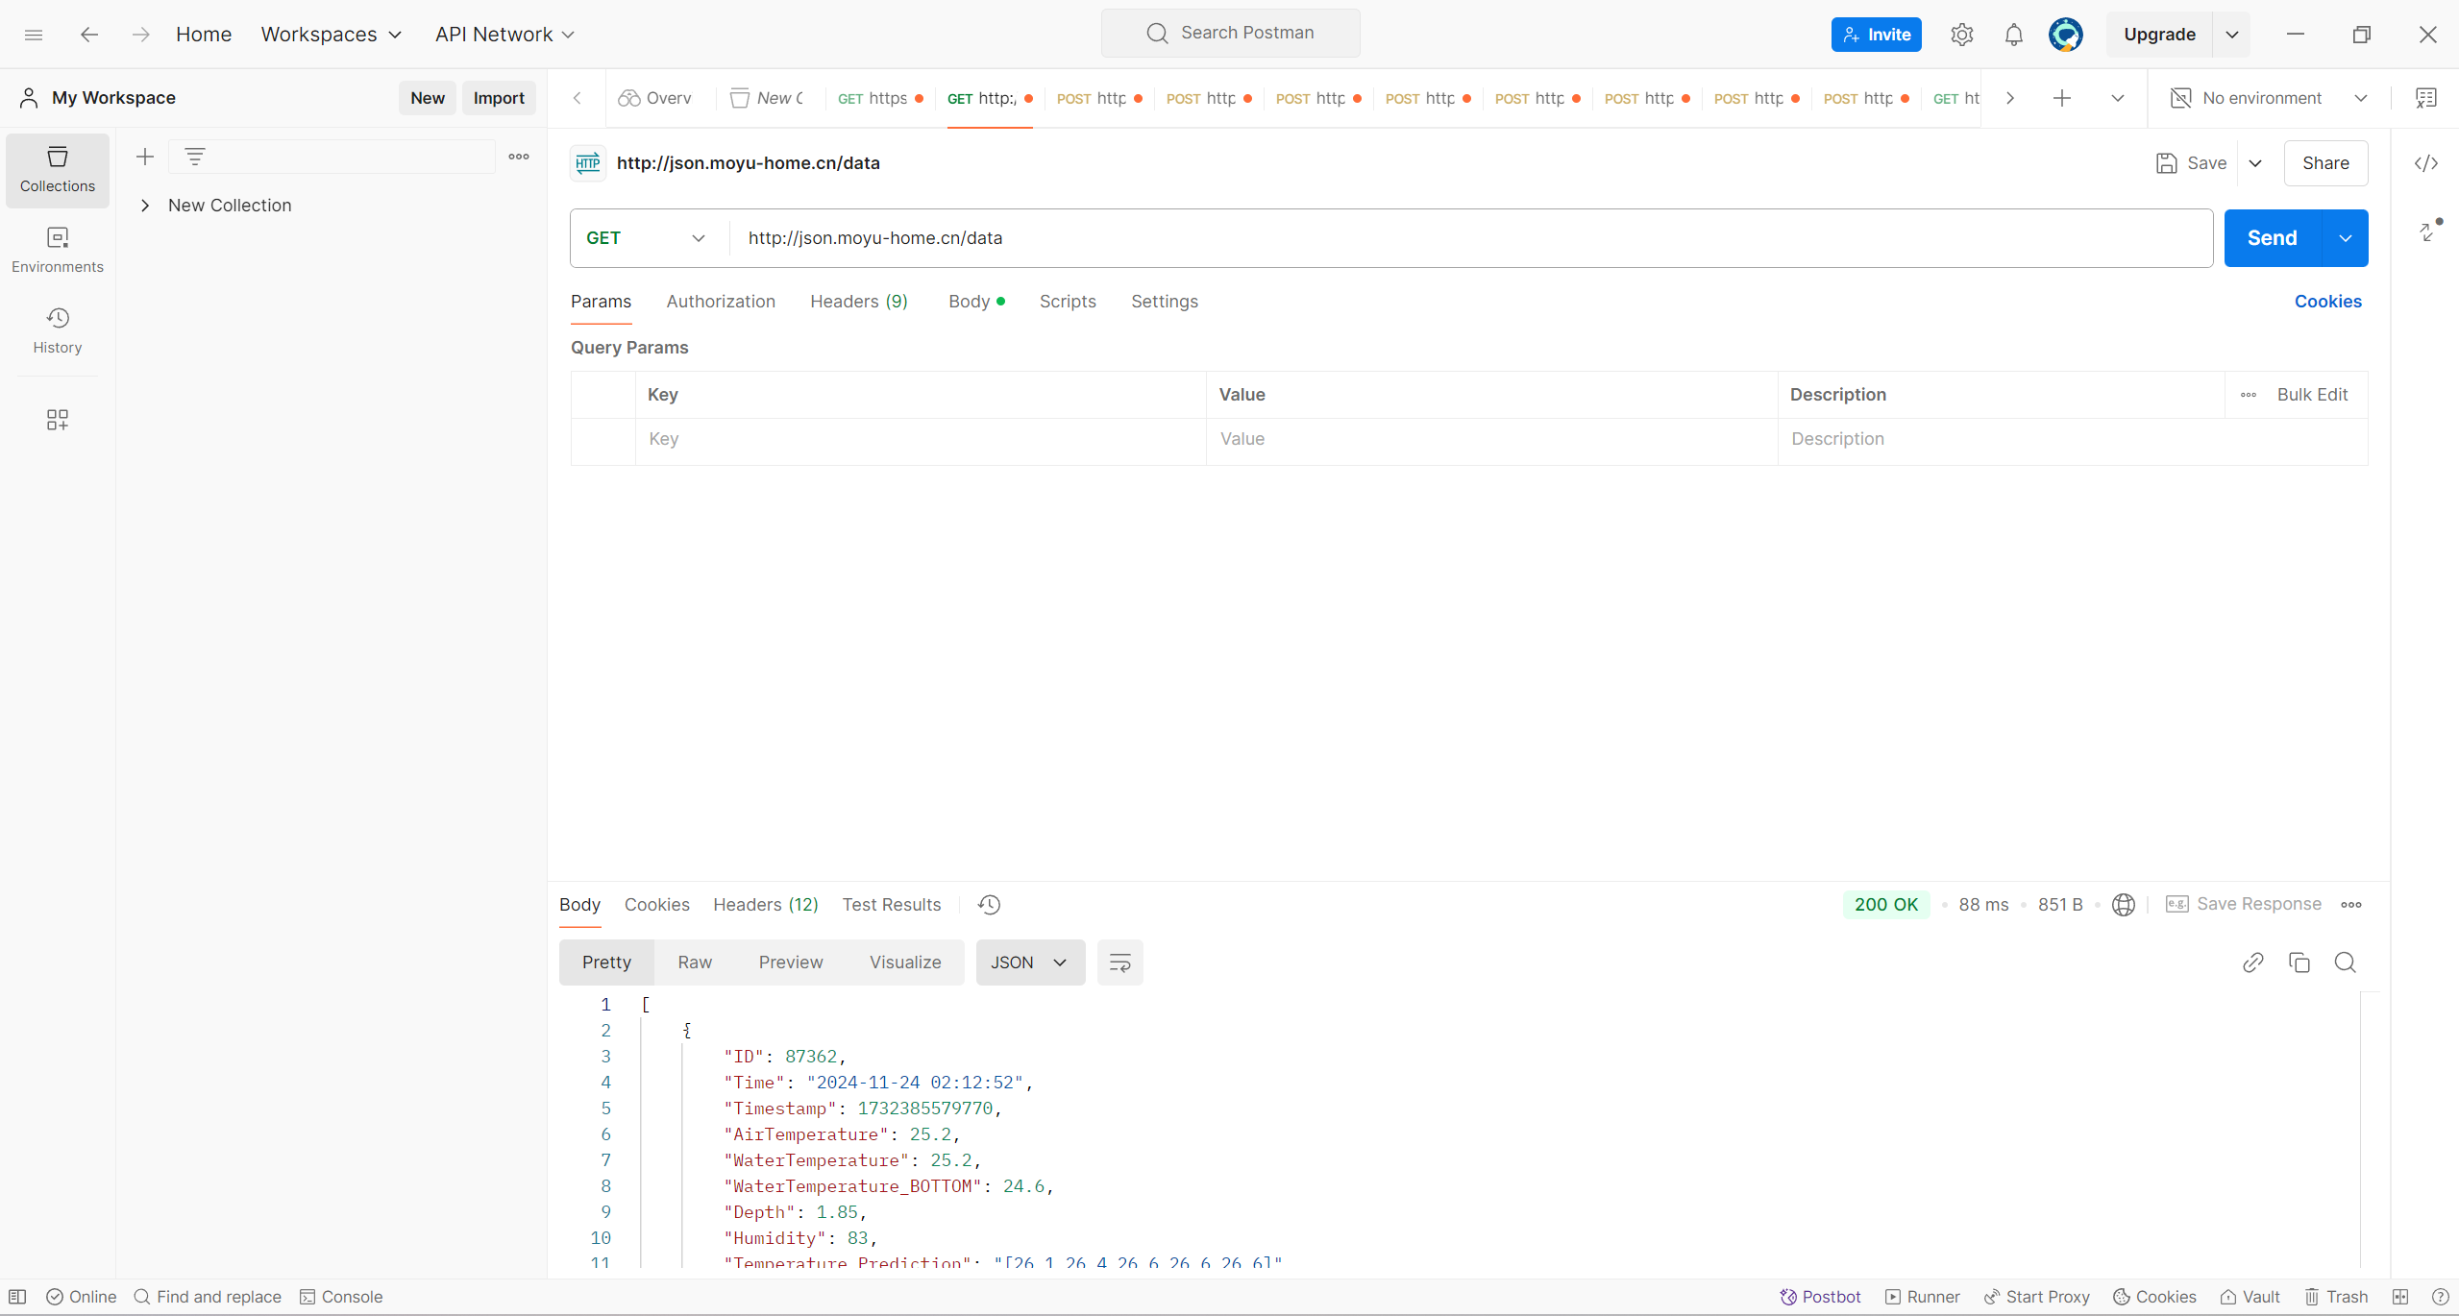This screenshot has height=1316, width=2459.
Task: Open help icon in status bar
Action: pyautogui.click(x=2440, y=1297)
